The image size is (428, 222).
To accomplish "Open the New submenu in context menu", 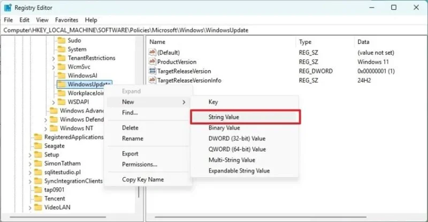I will [148, 102].
